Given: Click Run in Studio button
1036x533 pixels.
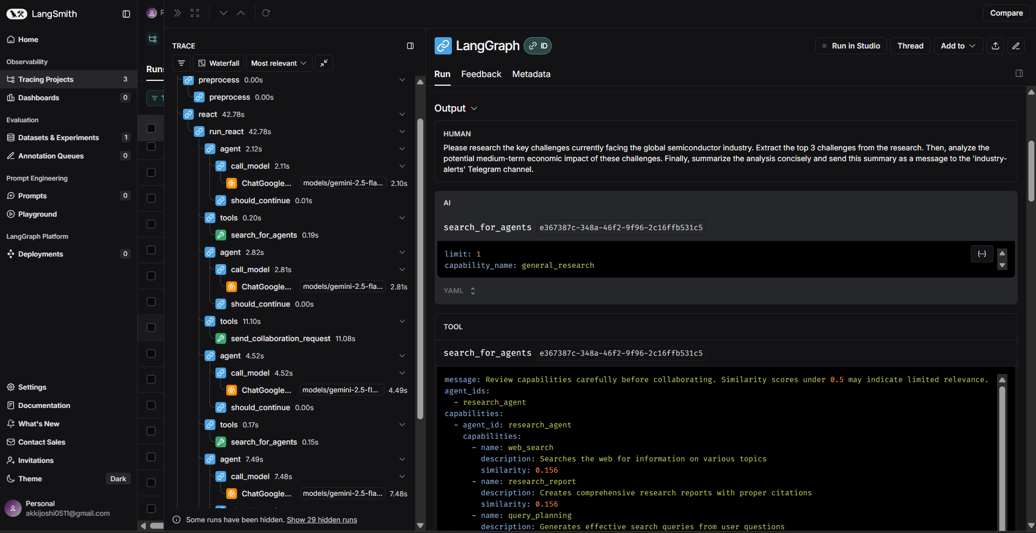Looking at the screenshot, I should coord(851,46).
